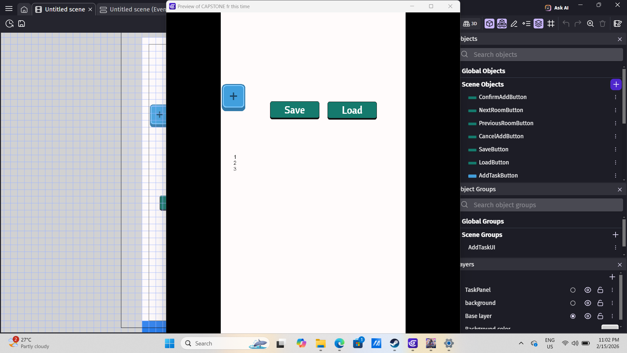The height and width of the screenshot is (353, 627).
Task: Select background layer radio button
Action: 573,303
